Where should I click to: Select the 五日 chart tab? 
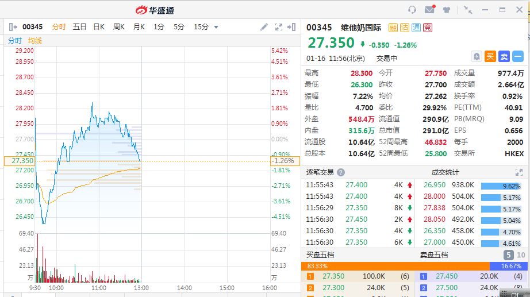point(79,26)
